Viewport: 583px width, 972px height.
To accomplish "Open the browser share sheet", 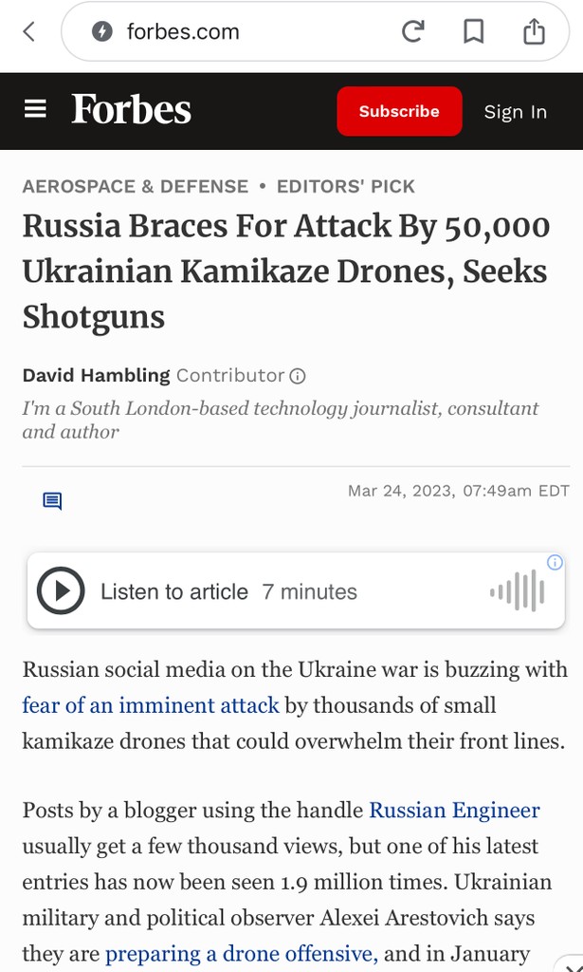I will pos(534,32).
